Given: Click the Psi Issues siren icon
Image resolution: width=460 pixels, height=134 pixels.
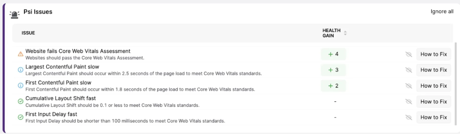Looking at the screenshot, I should (14, 14).
